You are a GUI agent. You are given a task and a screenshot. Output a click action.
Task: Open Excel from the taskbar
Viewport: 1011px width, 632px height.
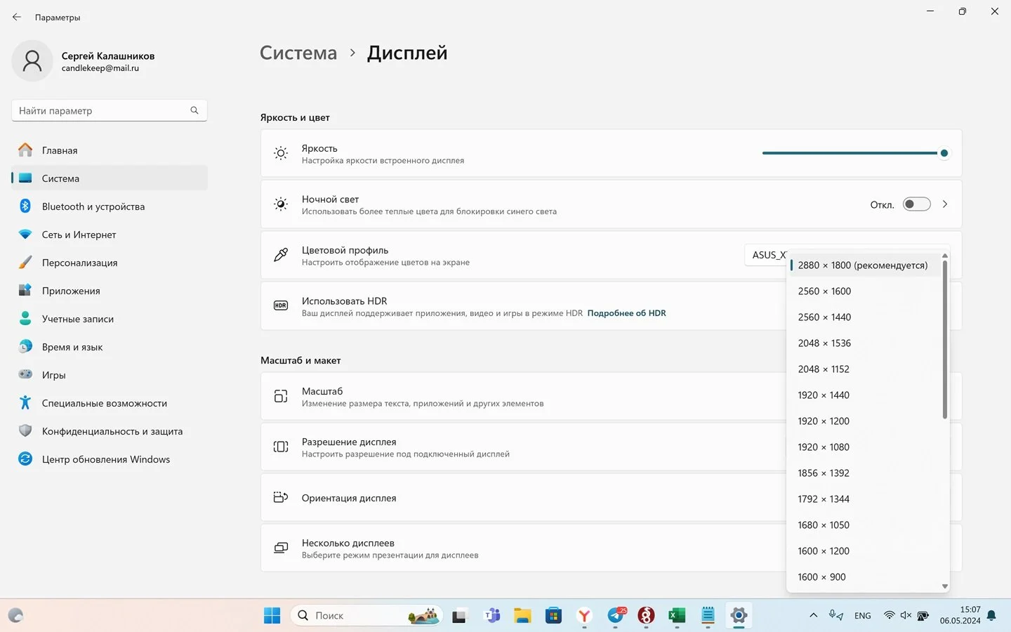(677, 616)
